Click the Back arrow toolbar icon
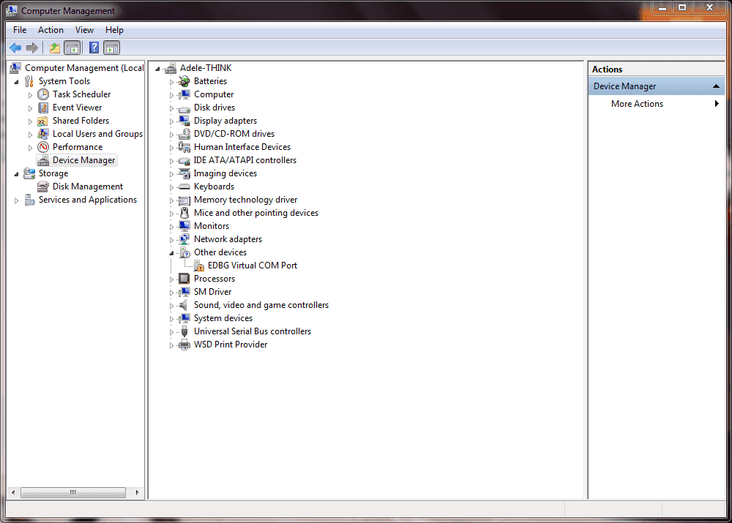 point(15,48)
